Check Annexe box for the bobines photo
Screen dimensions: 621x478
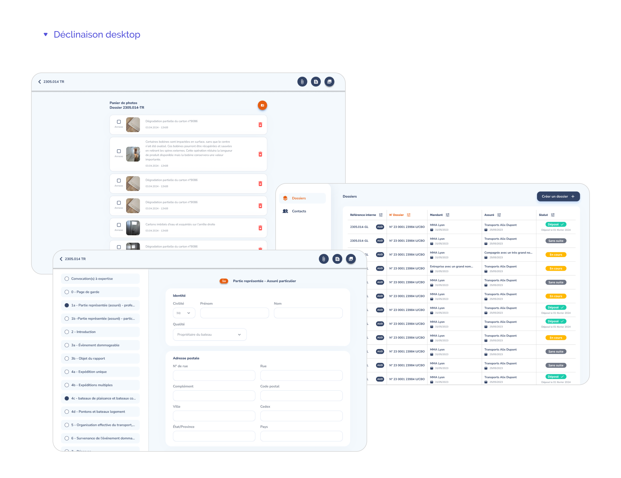click(x=119, y=151)
